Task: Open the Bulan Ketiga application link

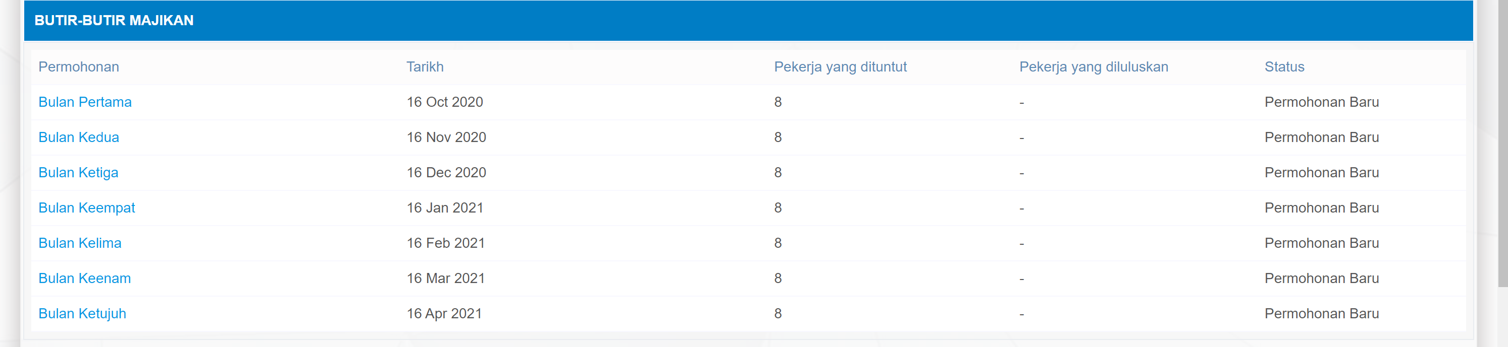Action: tap(78, 173)
